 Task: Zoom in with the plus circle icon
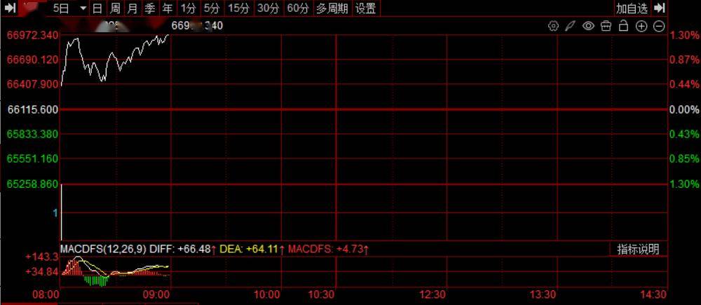641,26
